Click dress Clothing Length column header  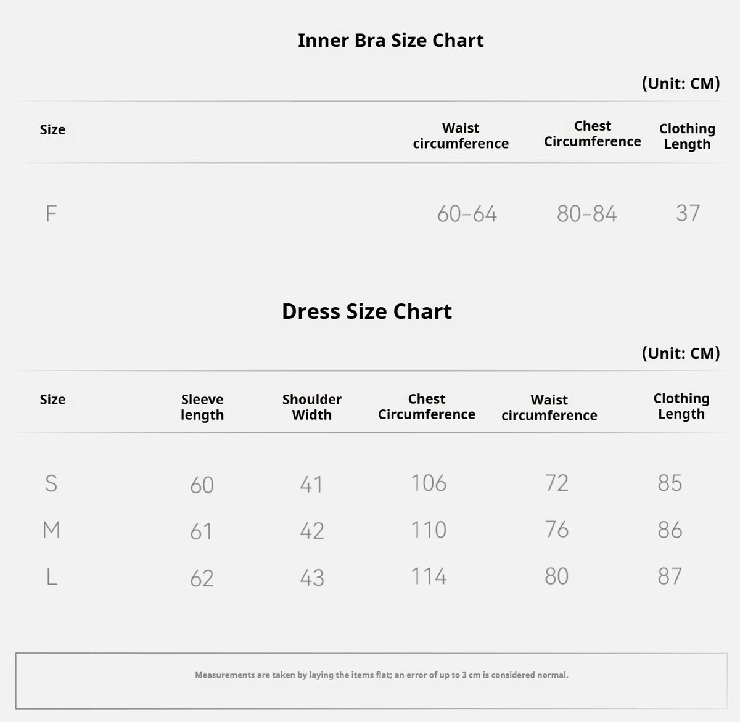[681, 406]
